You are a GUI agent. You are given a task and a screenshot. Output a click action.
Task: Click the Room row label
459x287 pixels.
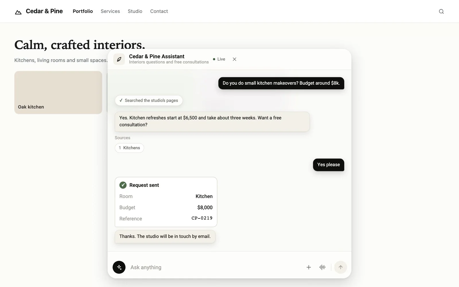pos(126,196)
